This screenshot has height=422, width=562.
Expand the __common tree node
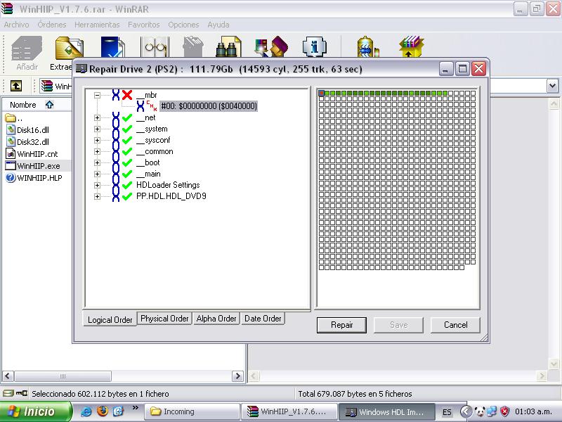97,151
